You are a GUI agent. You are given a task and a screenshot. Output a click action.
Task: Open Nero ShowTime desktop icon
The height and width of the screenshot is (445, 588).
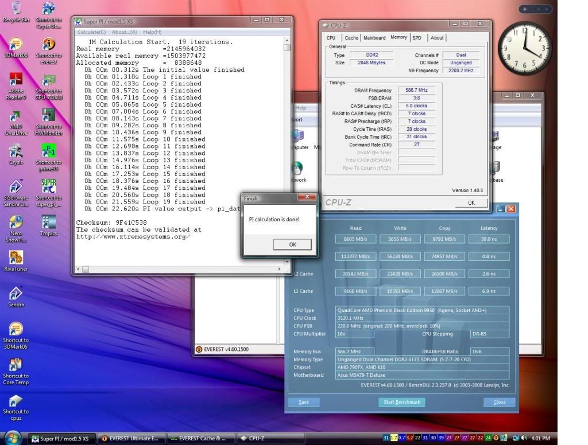click(x=16, y=229)
